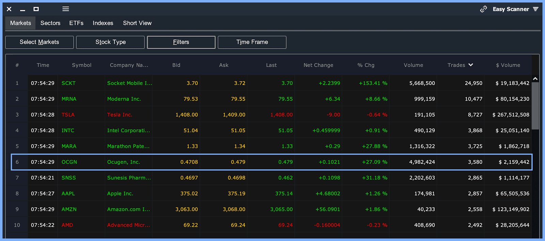Click the 5,668,500 volume cell
This screenshot has width=545, height=241.
tap(422, 83)
